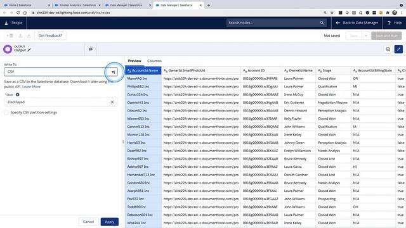Click the Evelyn Williamson owner cell
The image size is (406, 228).
coord(299,151)
